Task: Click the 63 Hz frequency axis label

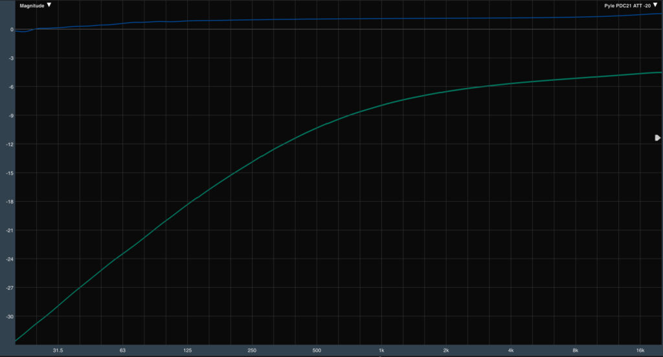Action: click(x=122, y=351)
